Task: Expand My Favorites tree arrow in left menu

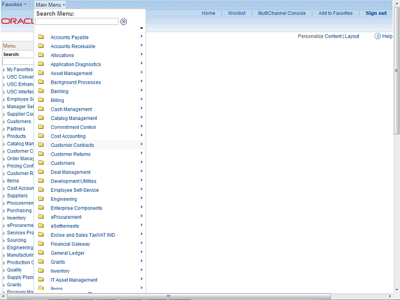Action: [x=4, y=70]
